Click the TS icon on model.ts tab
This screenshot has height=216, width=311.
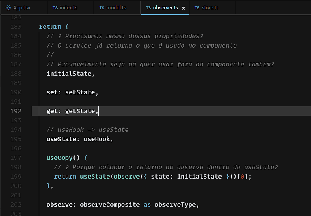coord(102,8)
